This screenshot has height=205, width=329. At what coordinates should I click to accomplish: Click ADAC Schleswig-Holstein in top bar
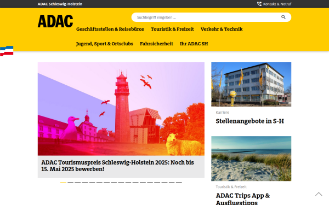coord(60,4)
